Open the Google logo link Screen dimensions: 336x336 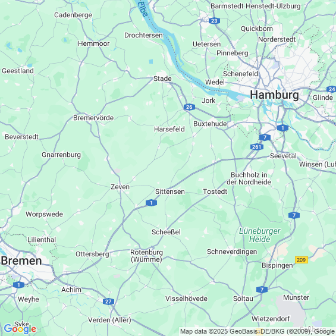click(20, 329)
